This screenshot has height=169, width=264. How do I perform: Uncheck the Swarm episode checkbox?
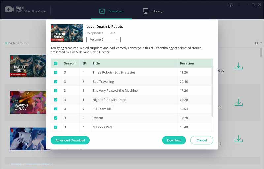pos(56,118)
